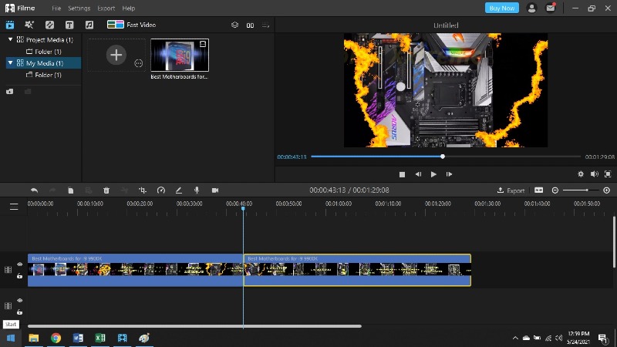Open the File menu
617x347 pixels.
click(56, 8)
